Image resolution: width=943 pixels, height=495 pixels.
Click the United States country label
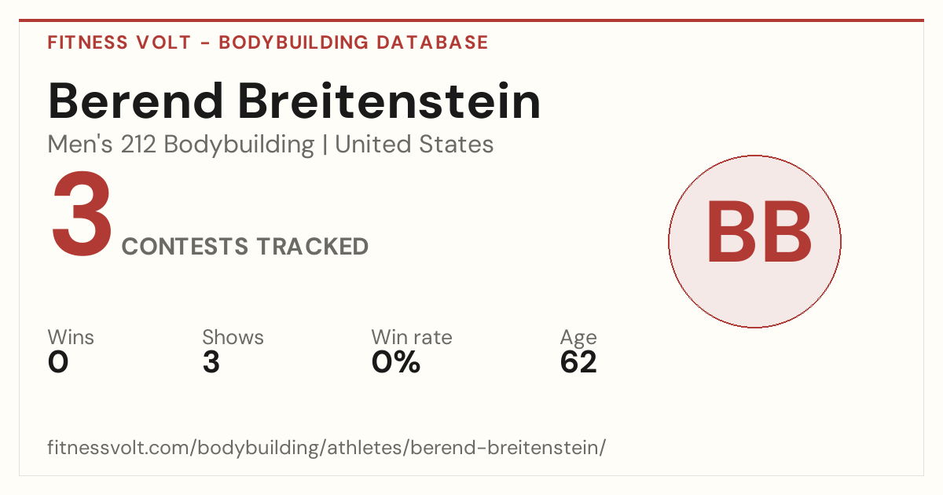pyautogui.click(x=414, y=145)
